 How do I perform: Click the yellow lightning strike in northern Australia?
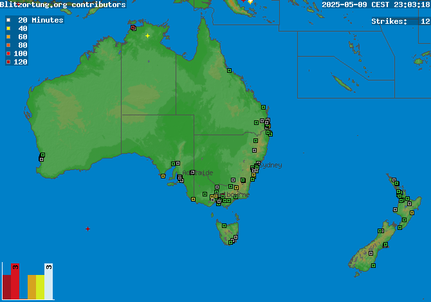pyautogui.click(x=147, y=36)
